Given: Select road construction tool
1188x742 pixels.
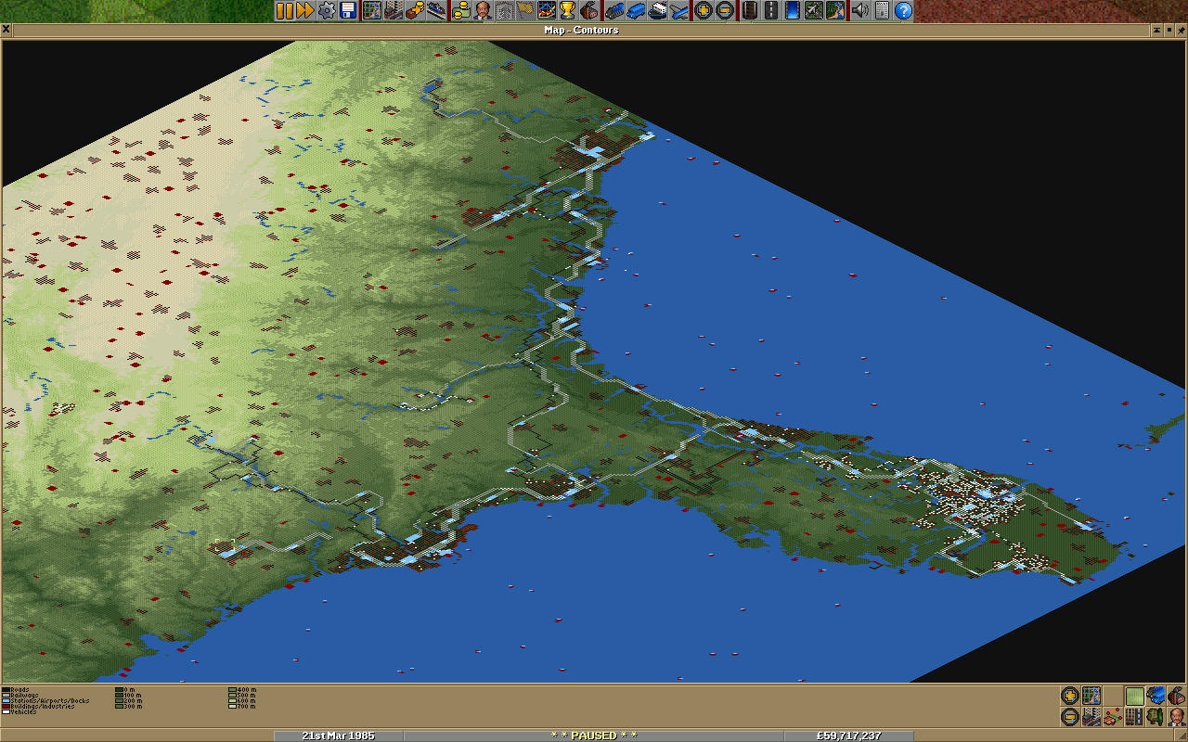Looking at the screenshot, I should (770, 11).
